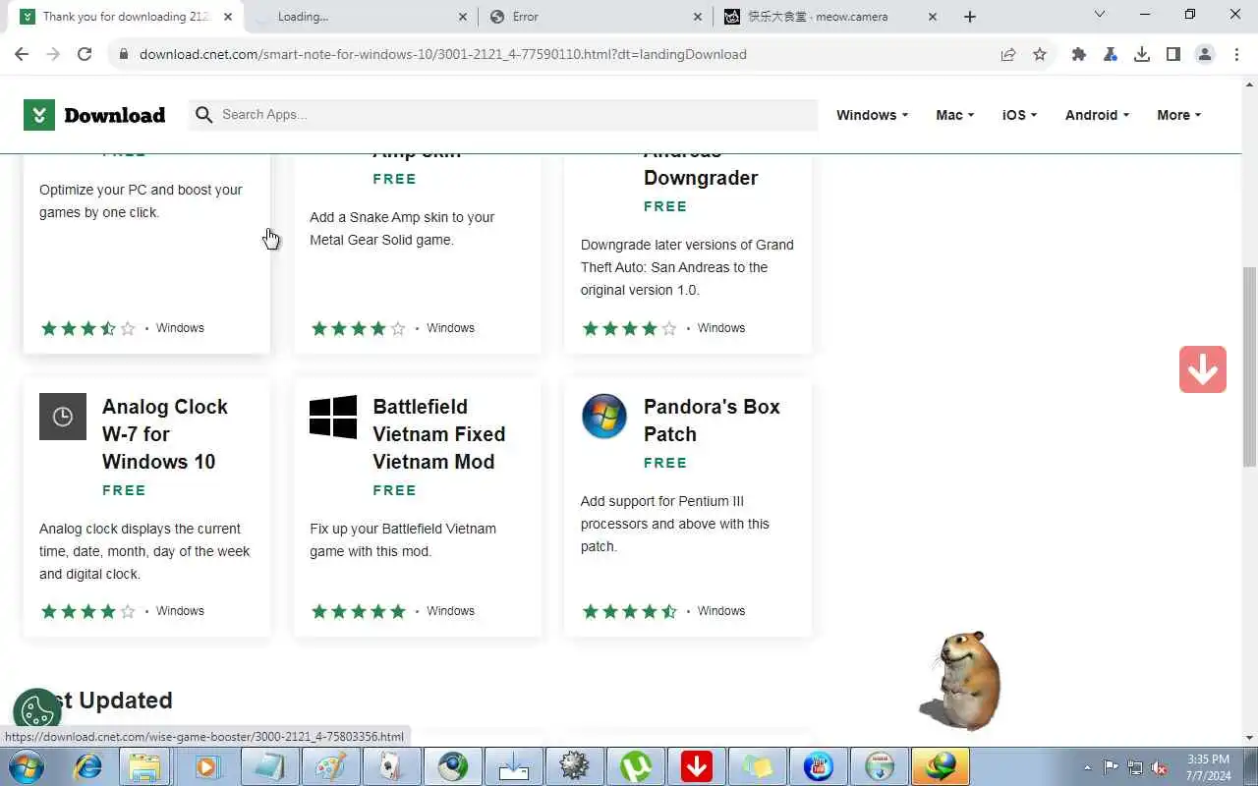The width and height of the screenshot is (1258, 786).
Task: Open Internet Download Manager in taskbar
Action: point(941,766)
